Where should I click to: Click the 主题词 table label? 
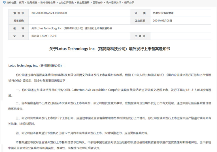click(140, 36)
